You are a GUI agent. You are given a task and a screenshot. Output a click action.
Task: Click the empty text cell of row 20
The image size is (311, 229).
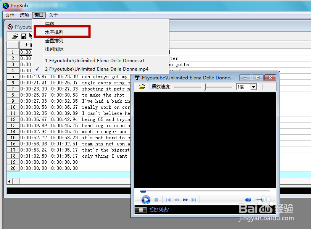(x=106, y=168)
